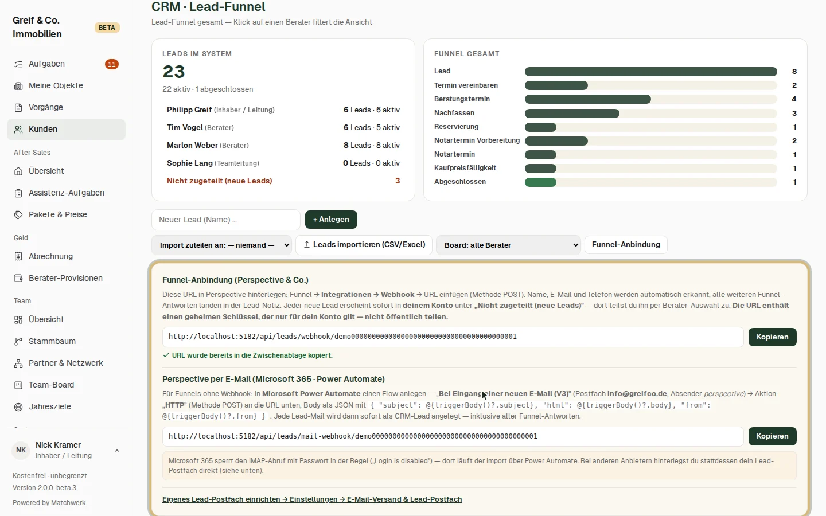Select 'Nicht zugeteilt (neue Leads)' row
826x516 pixels.
click(x=283, y=181)
